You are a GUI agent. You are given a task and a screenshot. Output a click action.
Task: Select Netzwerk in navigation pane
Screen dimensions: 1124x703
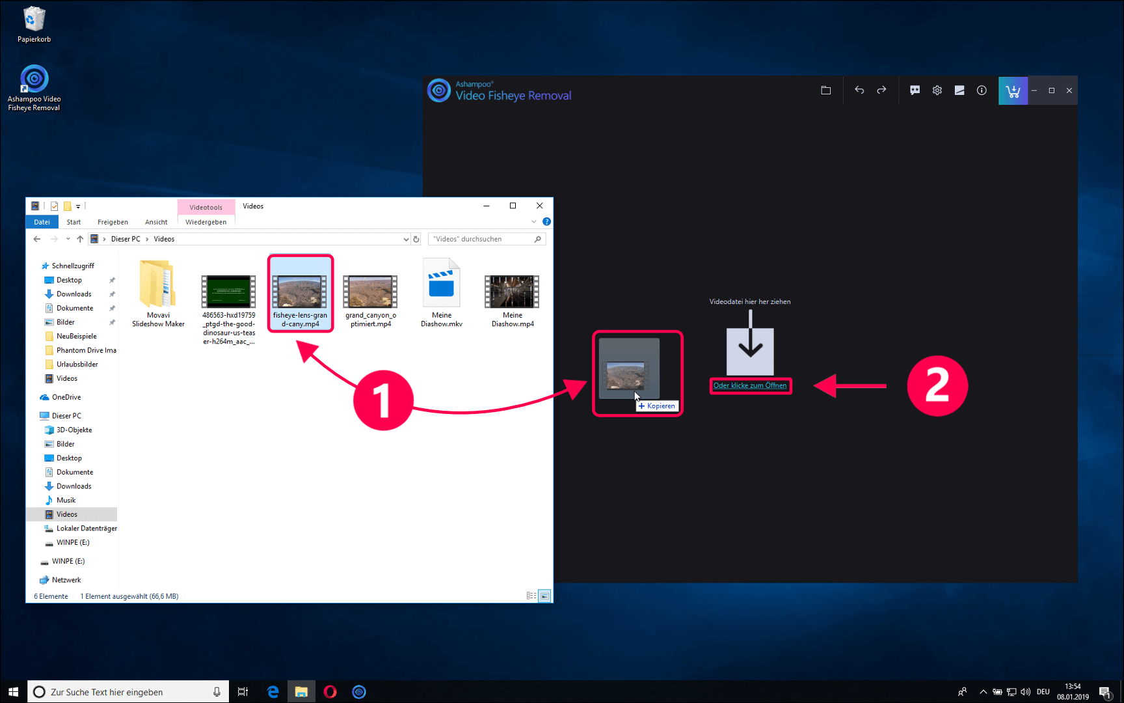click(x=66, y=580)
